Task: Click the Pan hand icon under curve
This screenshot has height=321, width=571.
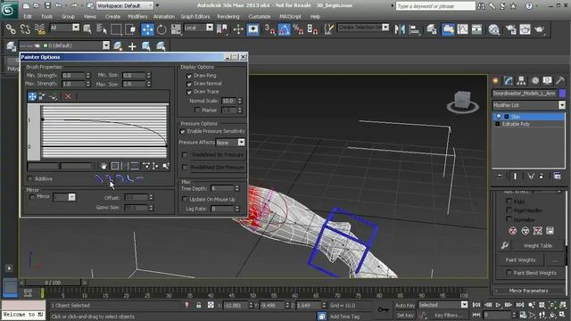Action: 103,166
